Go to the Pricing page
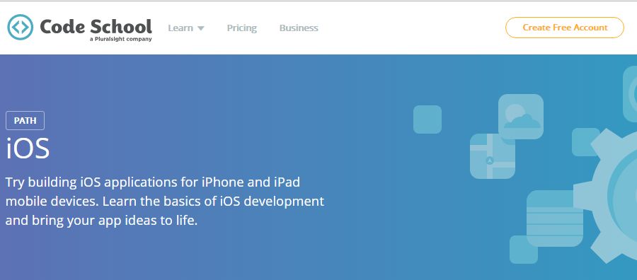The image size is (637, 280). pos(242,28)
